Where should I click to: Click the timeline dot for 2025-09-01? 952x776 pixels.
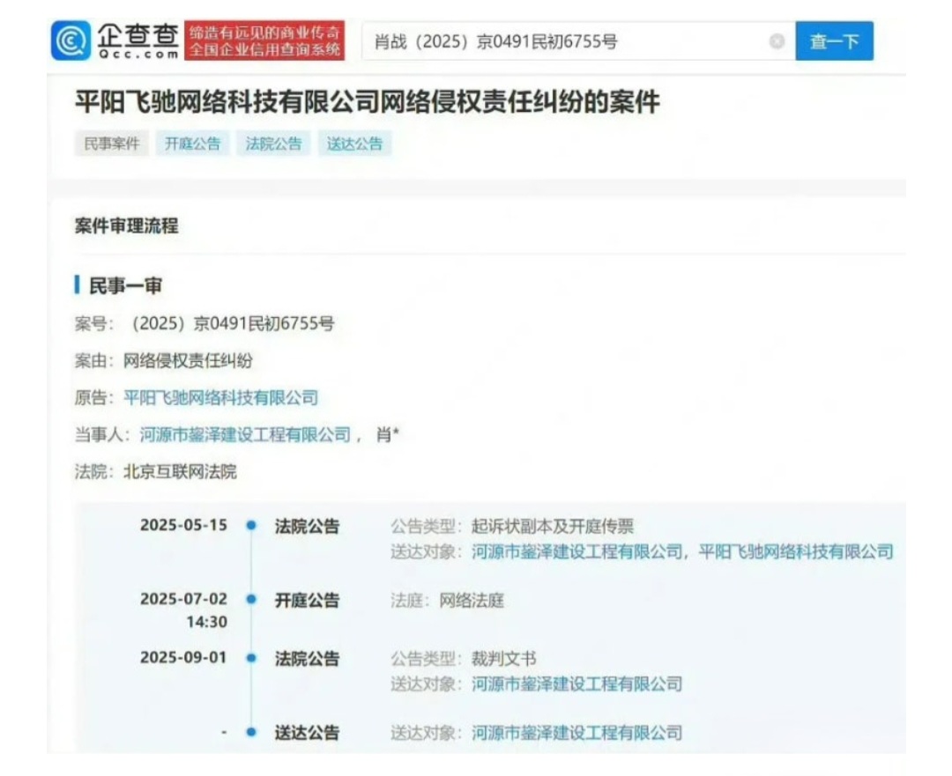(x=251, y=658)
